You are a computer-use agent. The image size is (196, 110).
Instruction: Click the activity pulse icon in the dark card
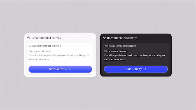[104, 38]
